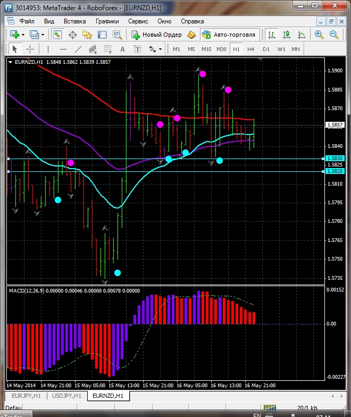
Task: Click the magenta dot near 1.5885
Action: pos(228,90)
